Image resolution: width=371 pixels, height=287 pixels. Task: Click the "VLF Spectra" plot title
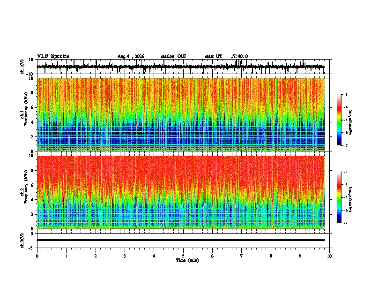tap(53, 56)
